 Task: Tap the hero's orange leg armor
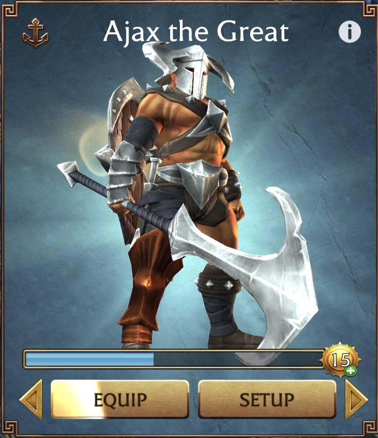click(x=148, y=285)
